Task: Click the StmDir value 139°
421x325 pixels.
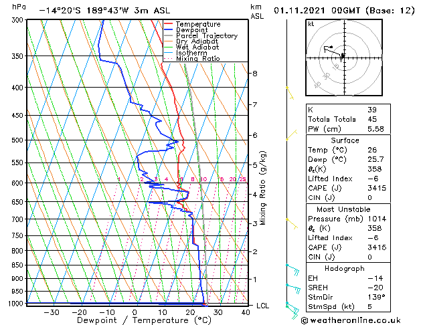Action: click(376, 297)
